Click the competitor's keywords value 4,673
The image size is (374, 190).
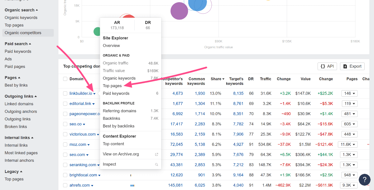click(x=177, y=93)
